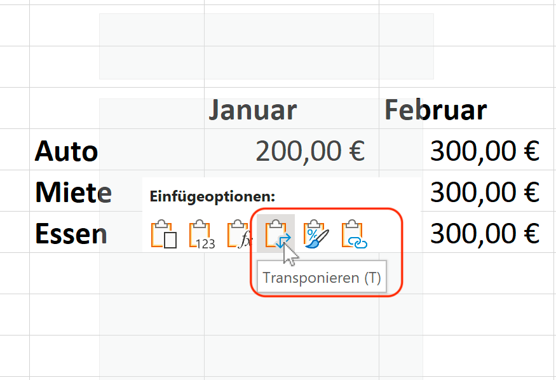
Task: Select empty cell below Essen's Februar value
Action: [x=467, y=273]
